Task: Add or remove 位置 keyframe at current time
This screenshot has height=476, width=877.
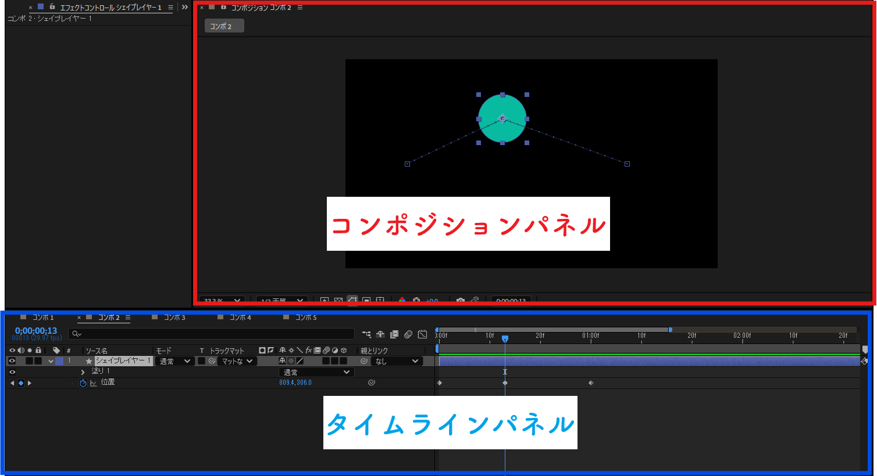Action: pos(21,383)
